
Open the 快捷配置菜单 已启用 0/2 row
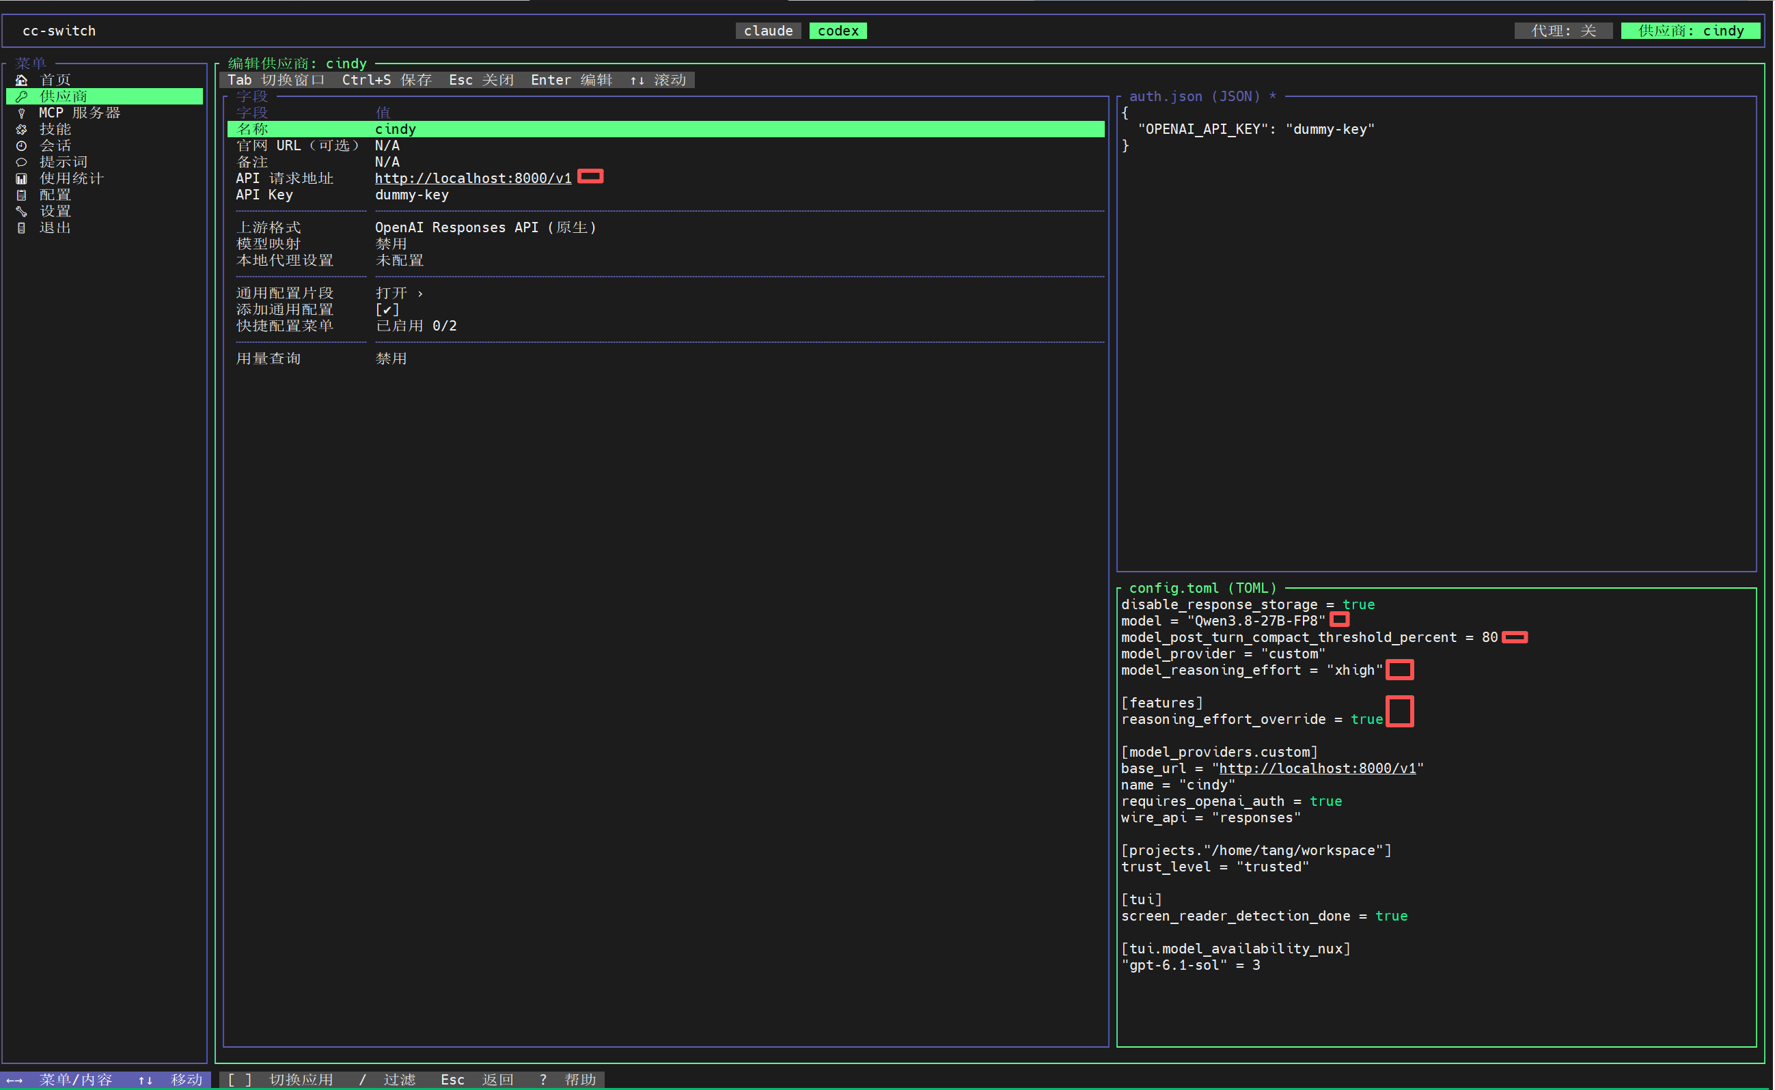point(666,326)
